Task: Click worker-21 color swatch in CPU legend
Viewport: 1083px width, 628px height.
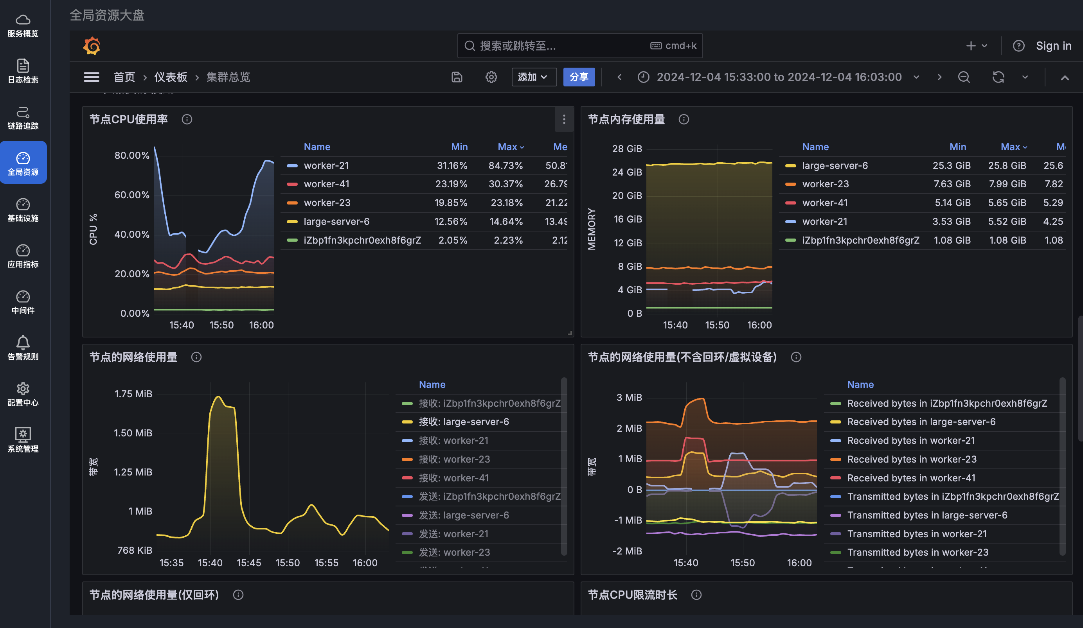Action: (292, 166)
